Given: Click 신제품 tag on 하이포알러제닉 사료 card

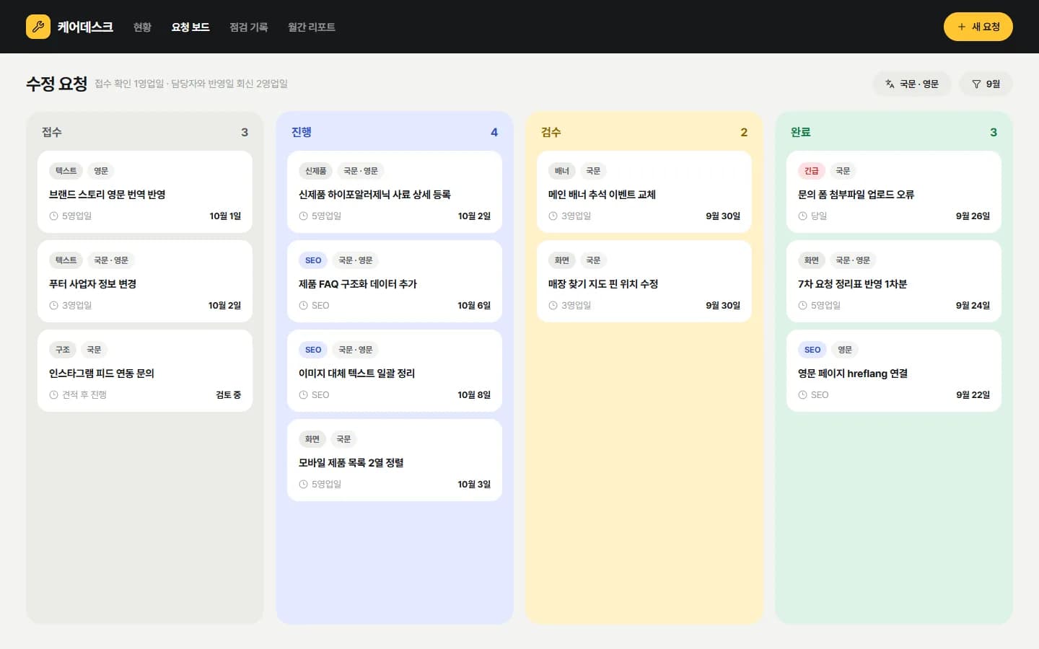Looking at the screenshot, I should point(315,171).
